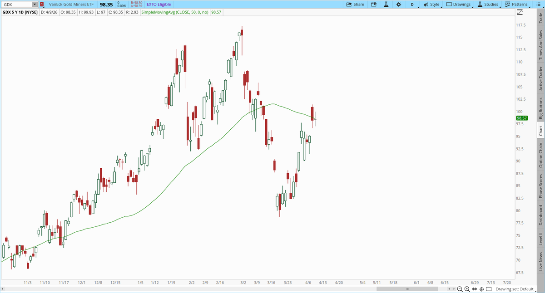Open the Studies menu
Viewport: 545px width, 293px height.
click(489, 4)
